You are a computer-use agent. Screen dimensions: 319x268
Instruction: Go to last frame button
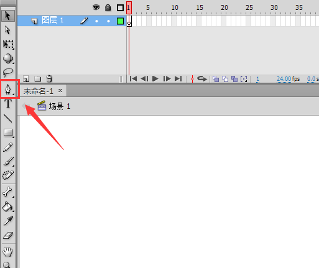click(178, 79)
